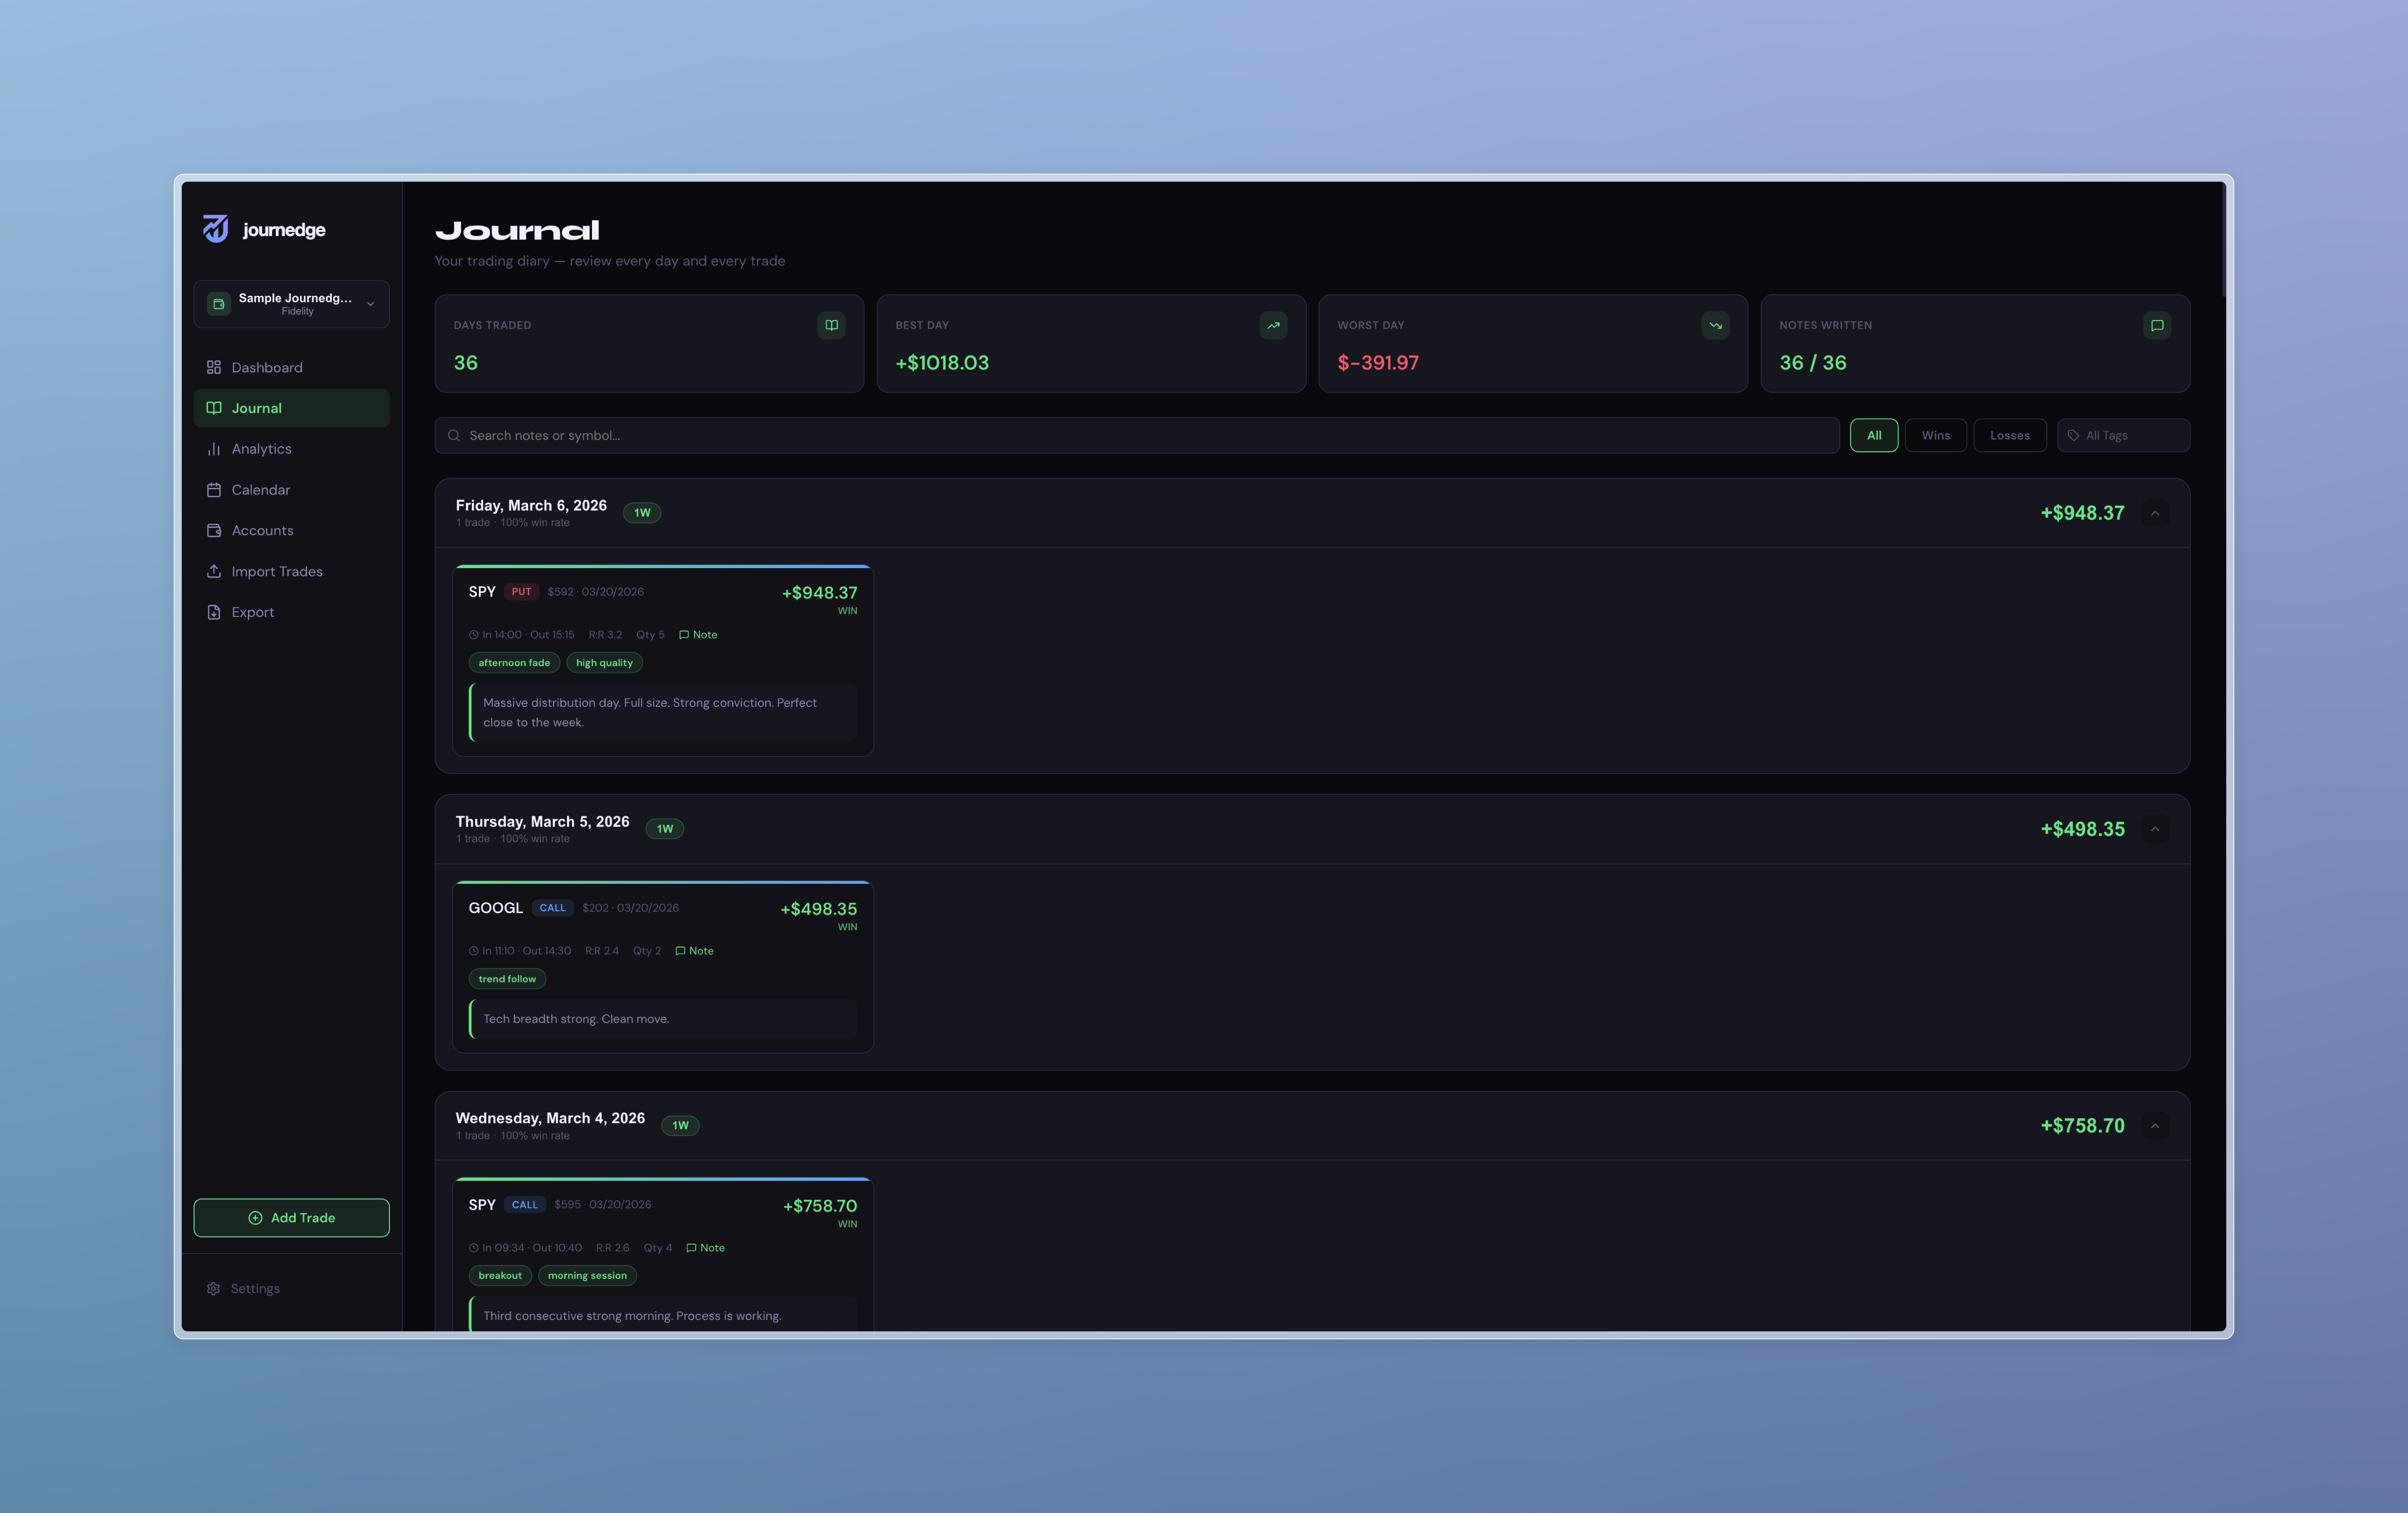Click the +$758.70 day total
Screen dimensions: 2408x1513
tap(2082, 1126)
